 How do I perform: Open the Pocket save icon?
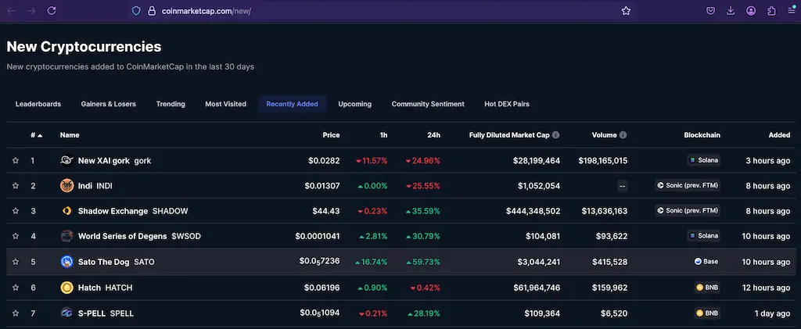(x=710, y=11)
